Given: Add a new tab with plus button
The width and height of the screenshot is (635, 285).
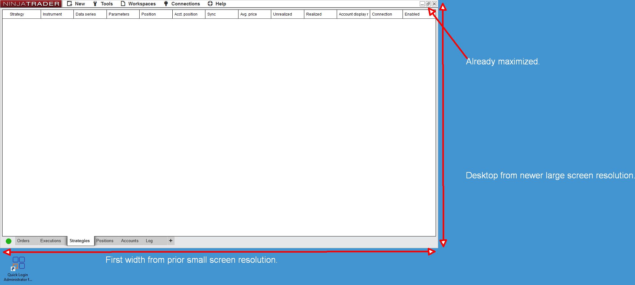Looking at the screenshot, I should [171, 241].
